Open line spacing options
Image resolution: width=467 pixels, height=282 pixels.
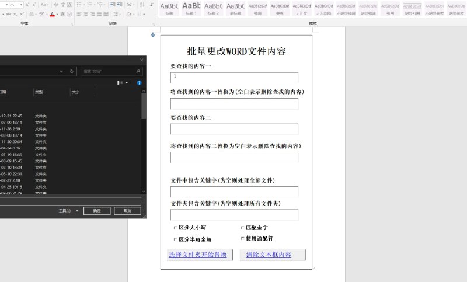[116, 14]
